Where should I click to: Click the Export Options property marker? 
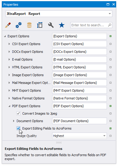[111, 36]
